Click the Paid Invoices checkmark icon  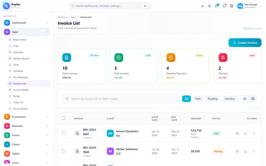(119, 58)
